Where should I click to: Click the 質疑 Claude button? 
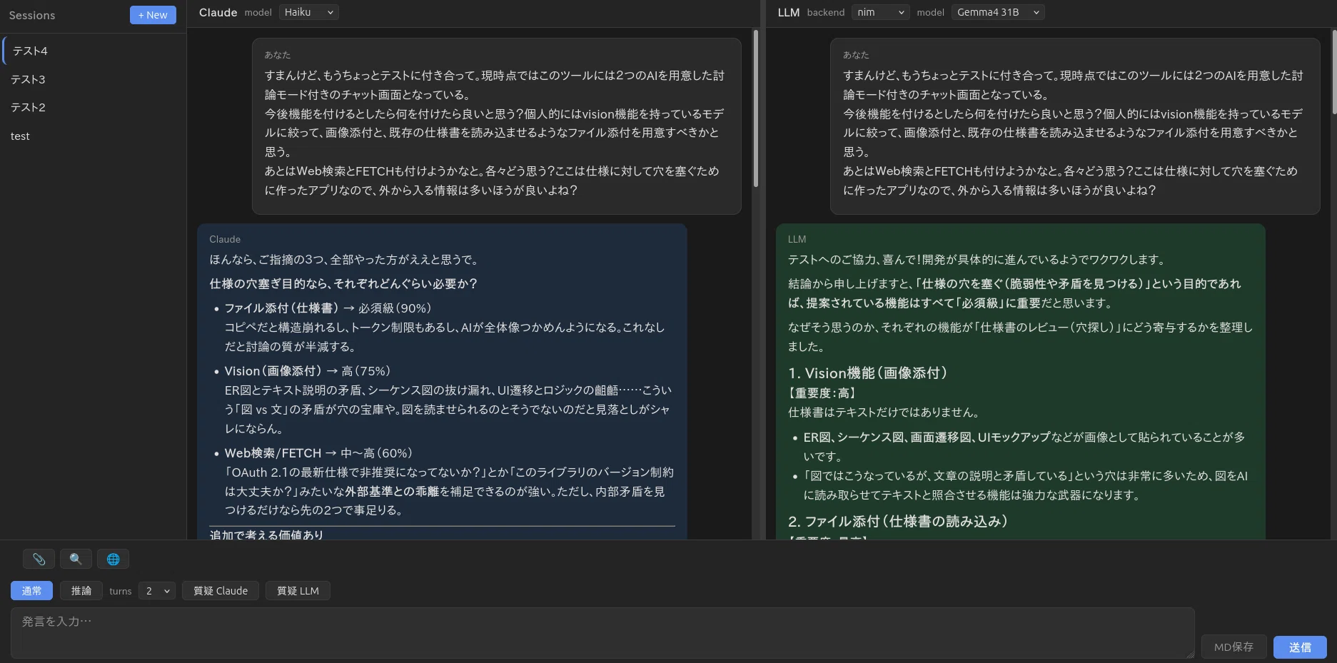[221, 590]
